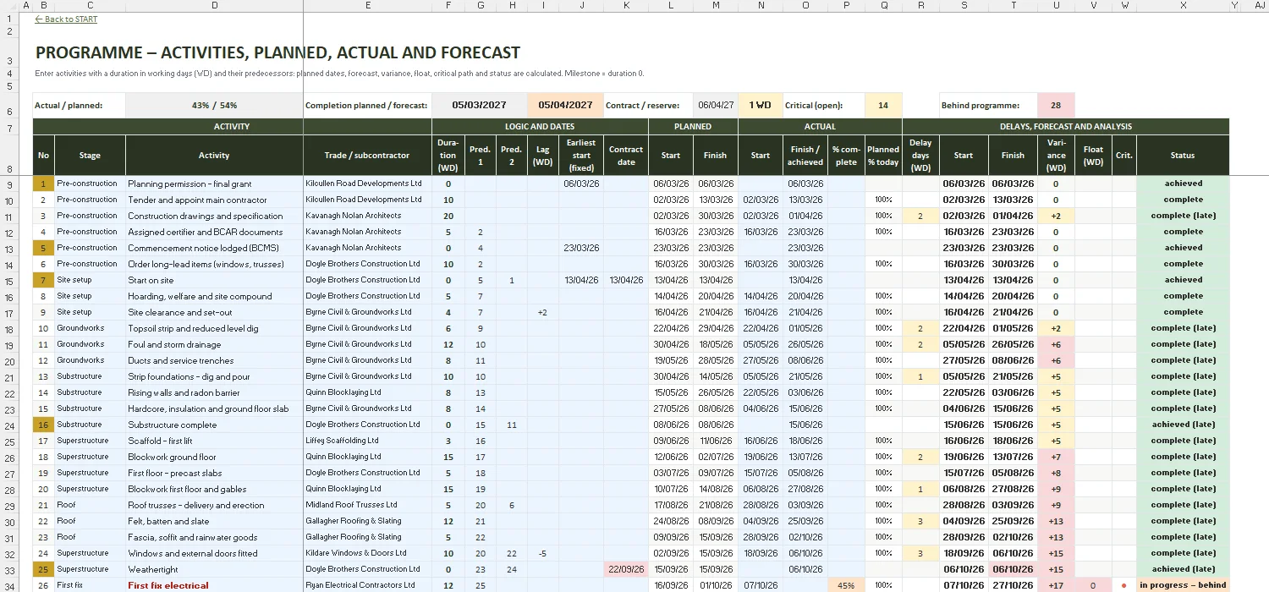Select forecast completion date 05/04/2027
Viewport: 1269px width, 592px height.
pos(565,106)
